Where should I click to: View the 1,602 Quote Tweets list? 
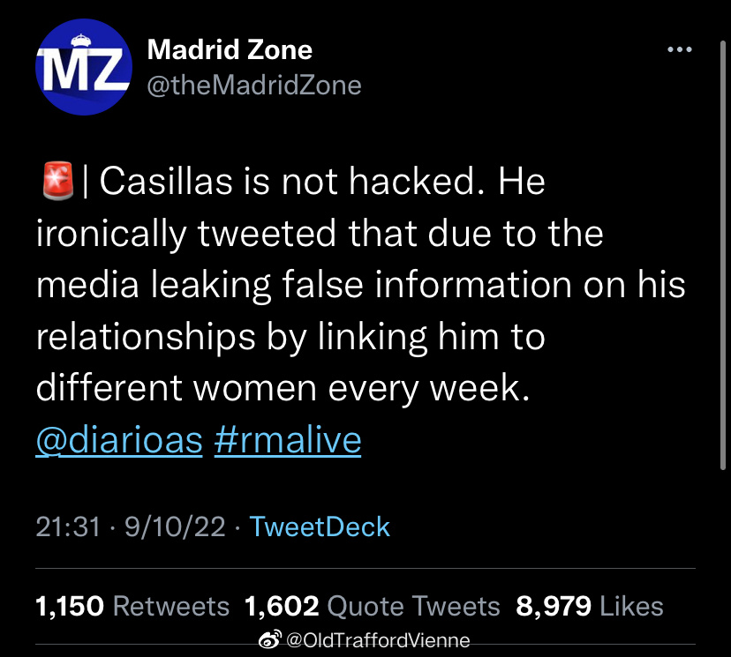click(372, 607)
